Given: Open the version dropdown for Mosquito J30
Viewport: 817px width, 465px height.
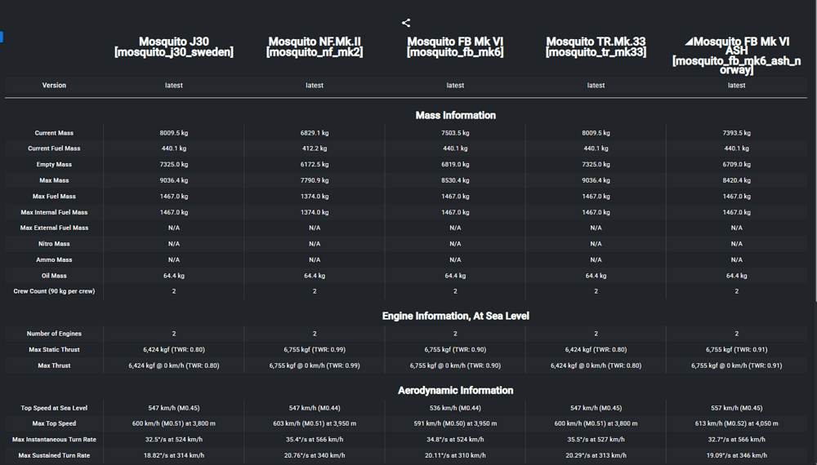Looking at the screenshot, I should coord(174,86).
